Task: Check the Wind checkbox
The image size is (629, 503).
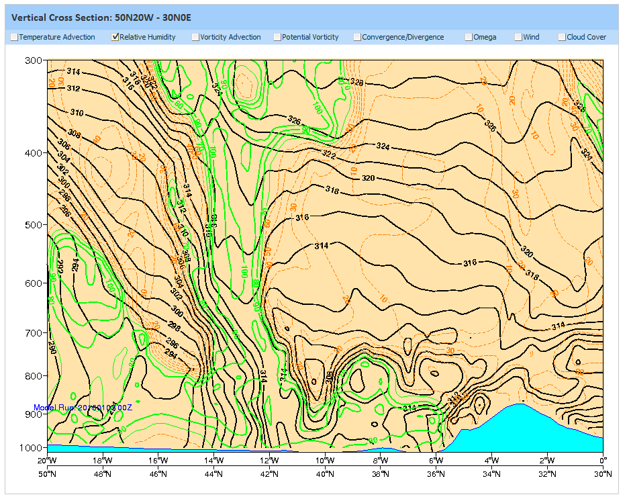Action: (518, 38)
